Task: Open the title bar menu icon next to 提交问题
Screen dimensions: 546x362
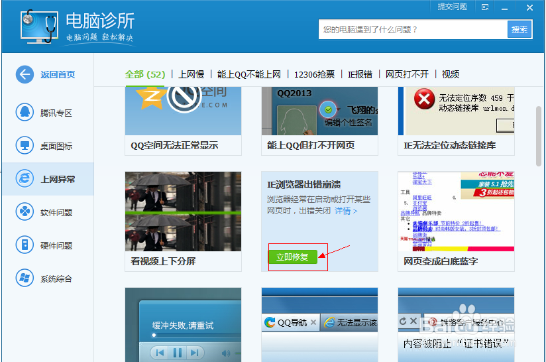Action: pos(485,7)
